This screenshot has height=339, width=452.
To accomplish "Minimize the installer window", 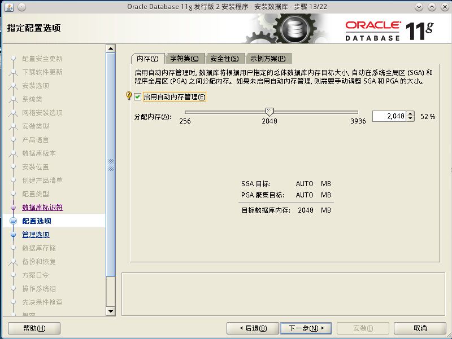I will (x=419, y=7).
